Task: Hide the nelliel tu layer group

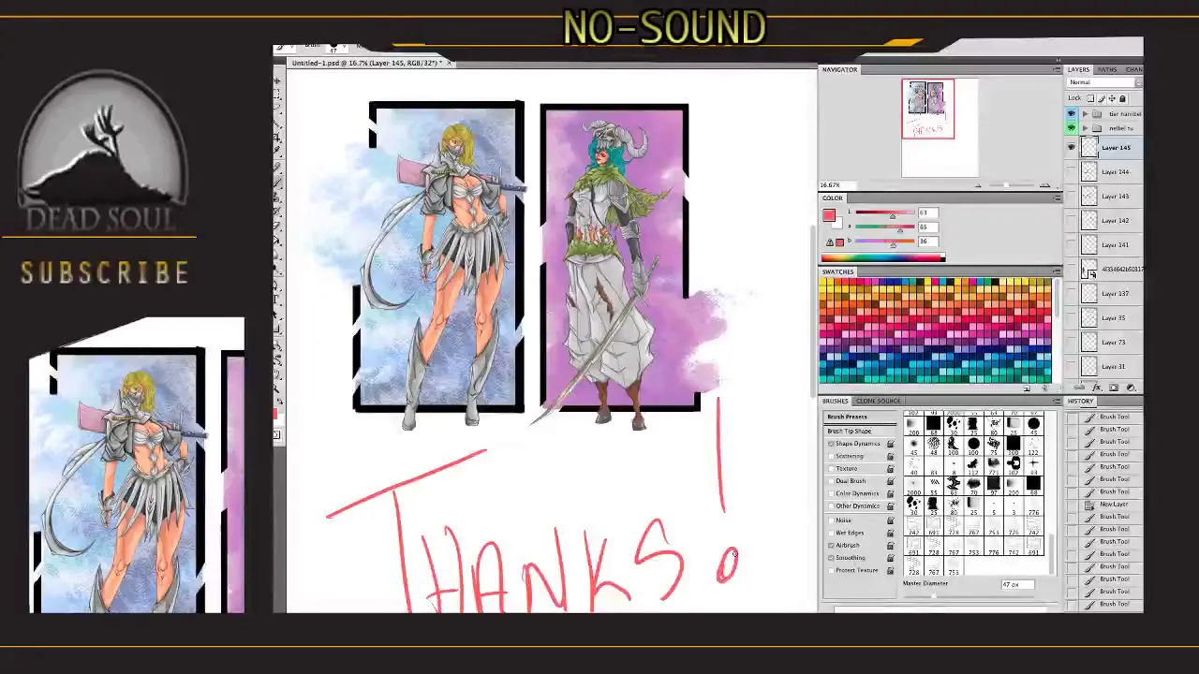Action: click(1072, 127)
